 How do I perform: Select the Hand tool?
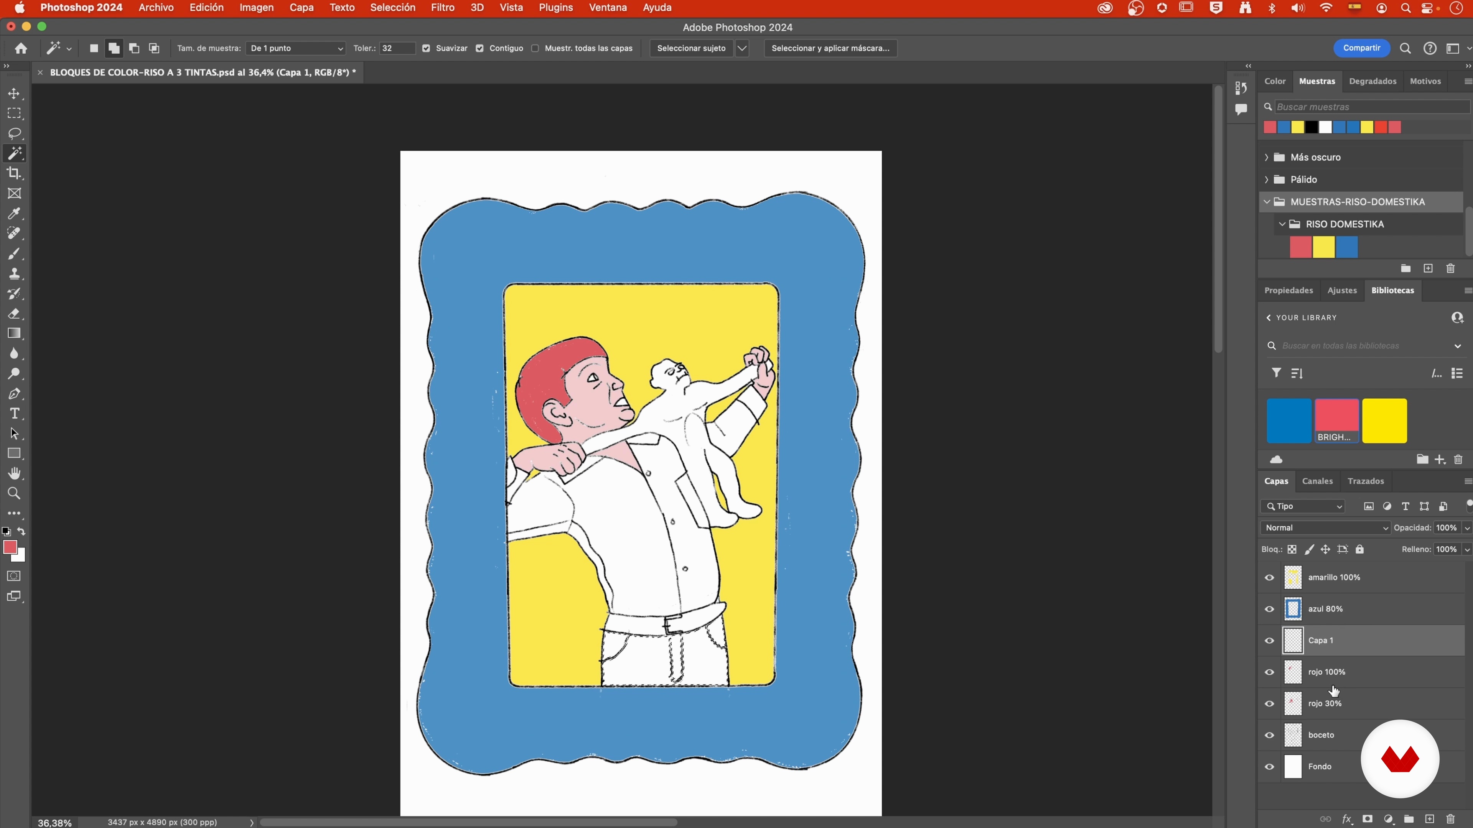(x=14, y=474)
